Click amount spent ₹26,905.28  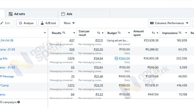tap(151, 58)
